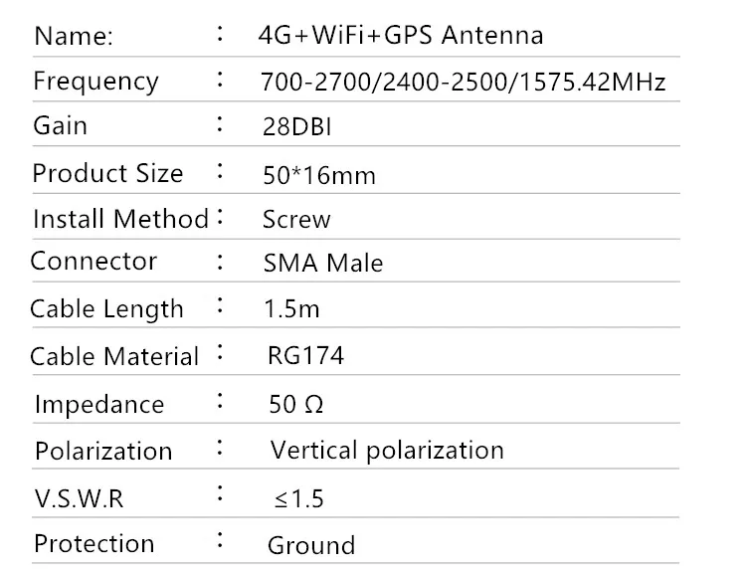Image resolution: width=746 pixels, height=571 pixels.
Task: Click the "50 Ω" impedance value
Action: pos(295,404)
